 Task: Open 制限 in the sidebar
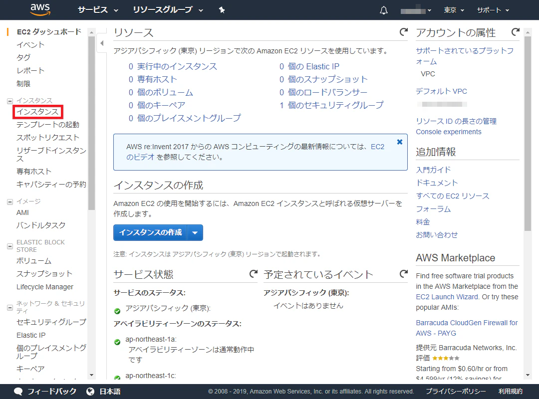23,83
